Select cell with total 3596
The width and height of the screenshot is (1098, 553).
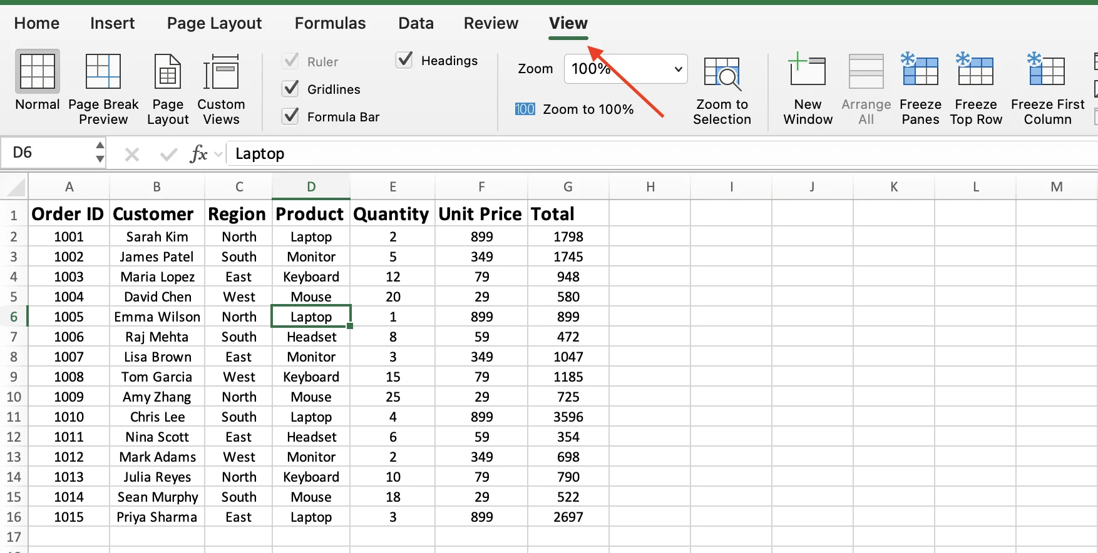coord(568,417)
